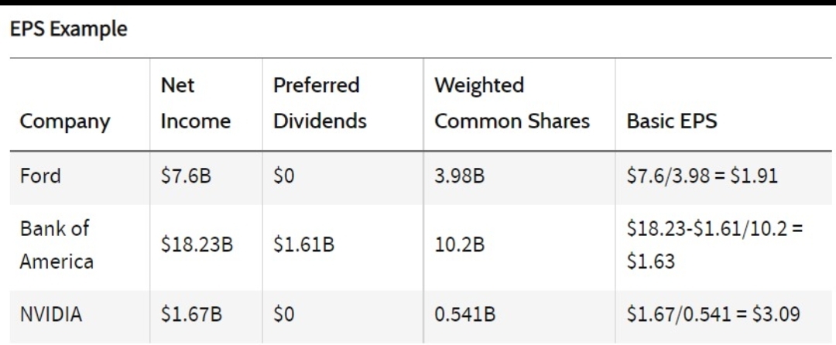This screenshot has height=345, width=836.
Task: Click the EPS Example table title
Action: pos(68,29)
